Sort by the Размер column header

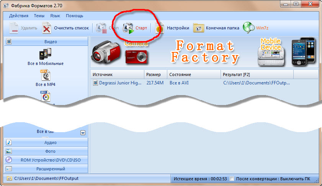(x=156, y=74)
